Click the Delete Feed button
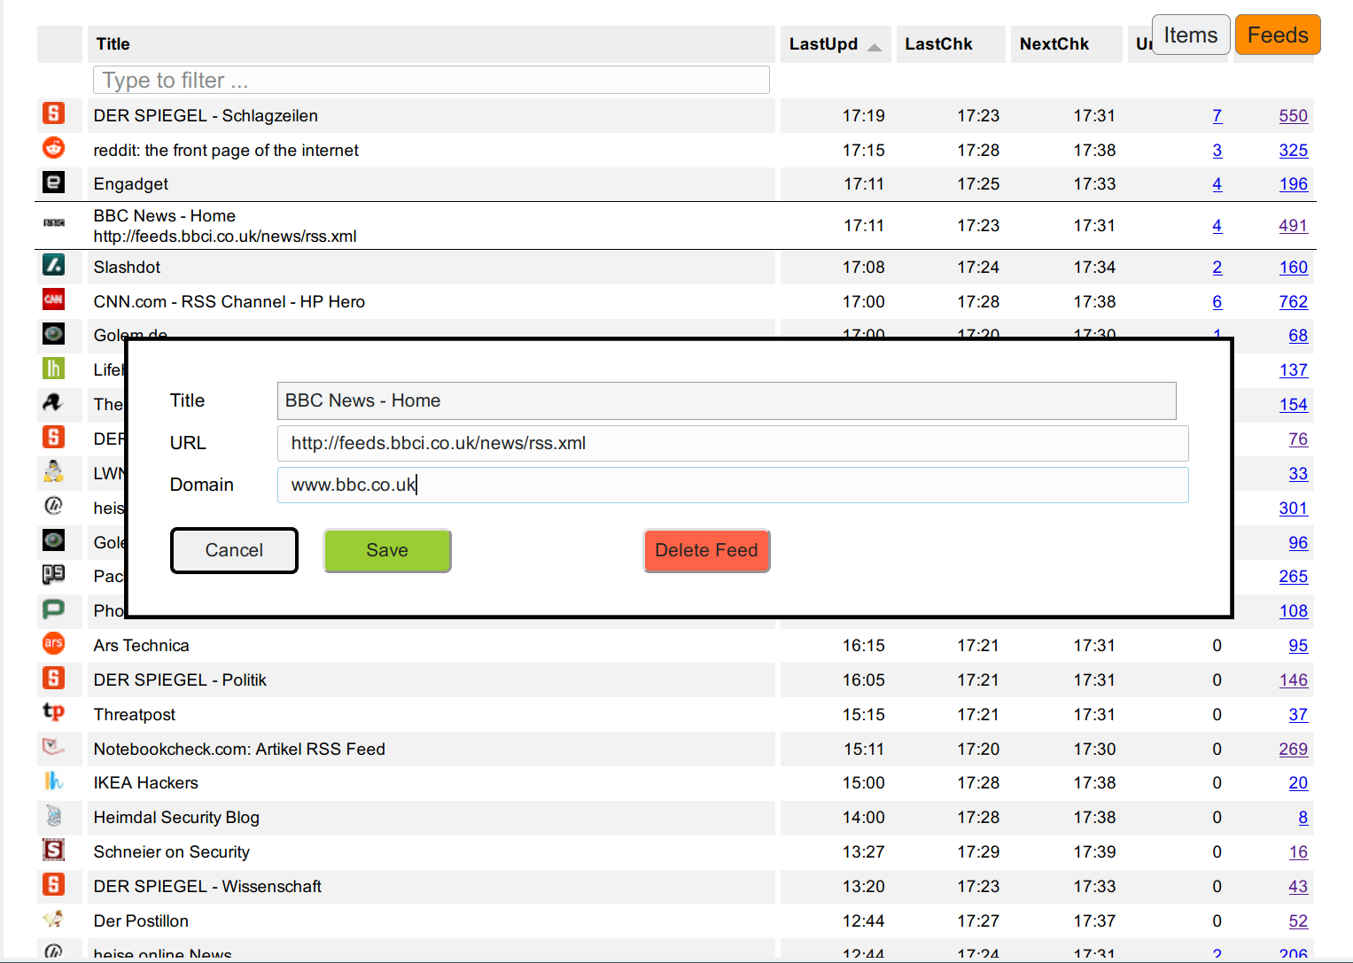Viewport: 1353px width, 963px height. tap(706, 550)
